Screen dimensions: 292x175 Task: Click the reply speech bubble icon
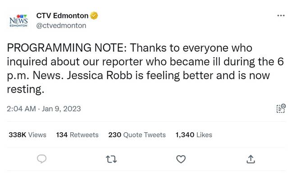tap(42, 159)
